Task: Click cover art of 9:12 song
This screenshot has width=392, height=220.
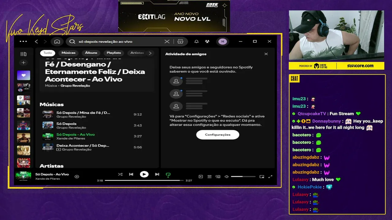Action: [x=48, y=114]
